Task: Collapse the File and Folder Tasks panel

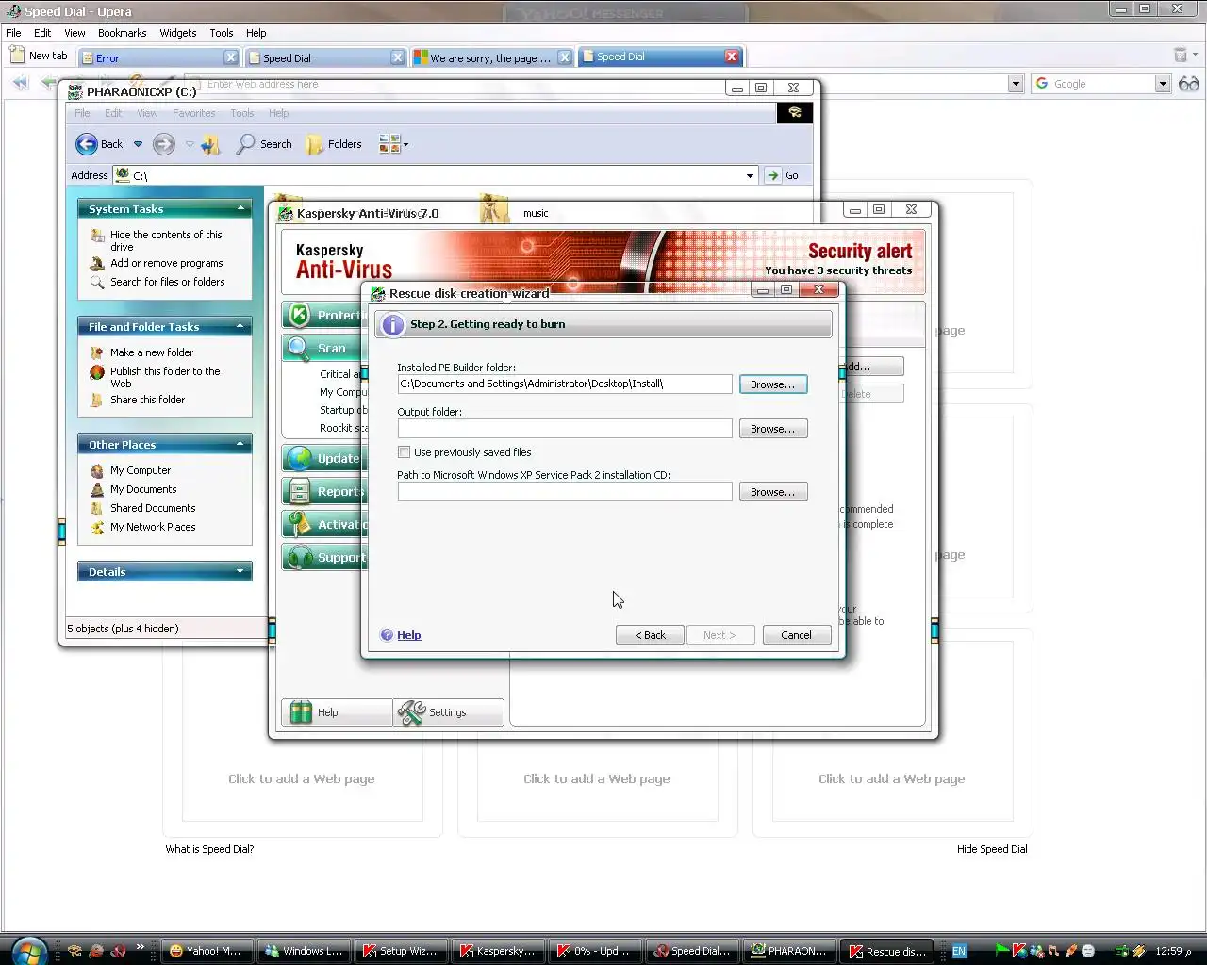Action: coord(240,326)
